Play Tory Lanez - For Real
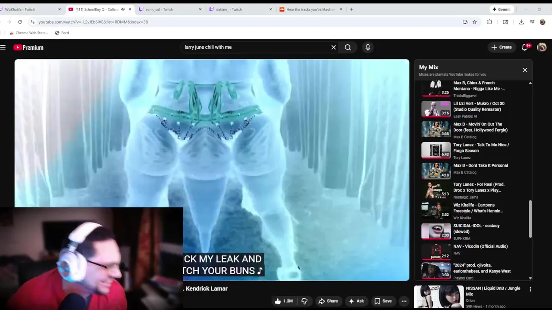The height and width of the screenshot is (310, 552). [x=473, y=190]
